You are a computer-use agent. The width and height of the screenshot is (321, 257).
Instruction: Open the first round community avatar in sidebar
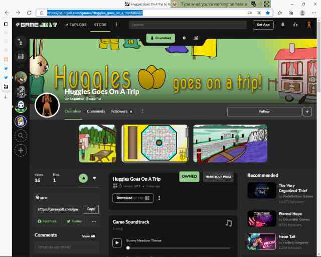point(21,78)
